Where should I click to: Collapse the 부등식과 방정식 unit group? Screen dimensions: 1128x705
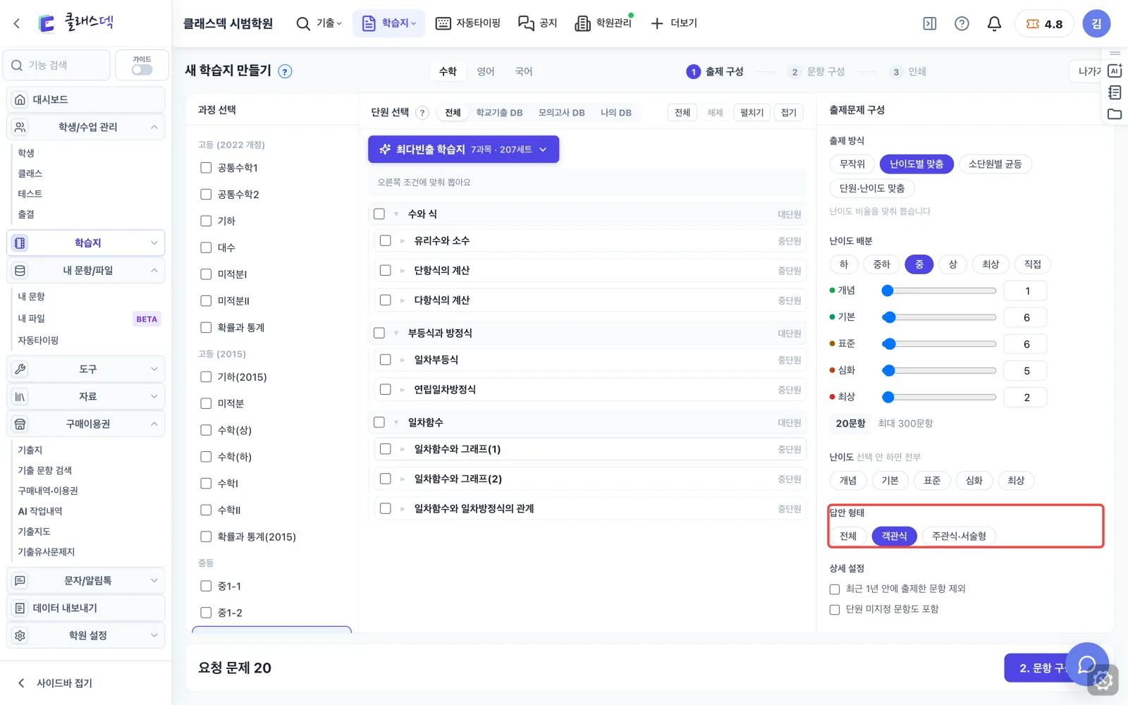396,333
